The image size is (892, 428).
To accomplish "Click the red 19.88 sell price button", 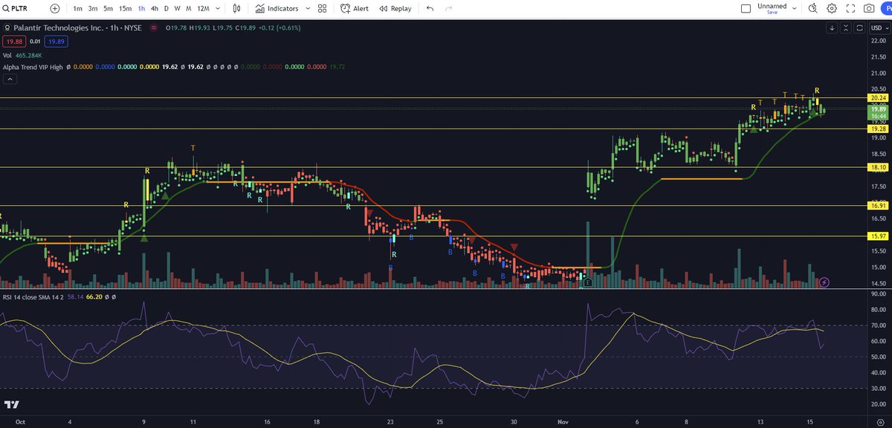I will click(13, 41).
